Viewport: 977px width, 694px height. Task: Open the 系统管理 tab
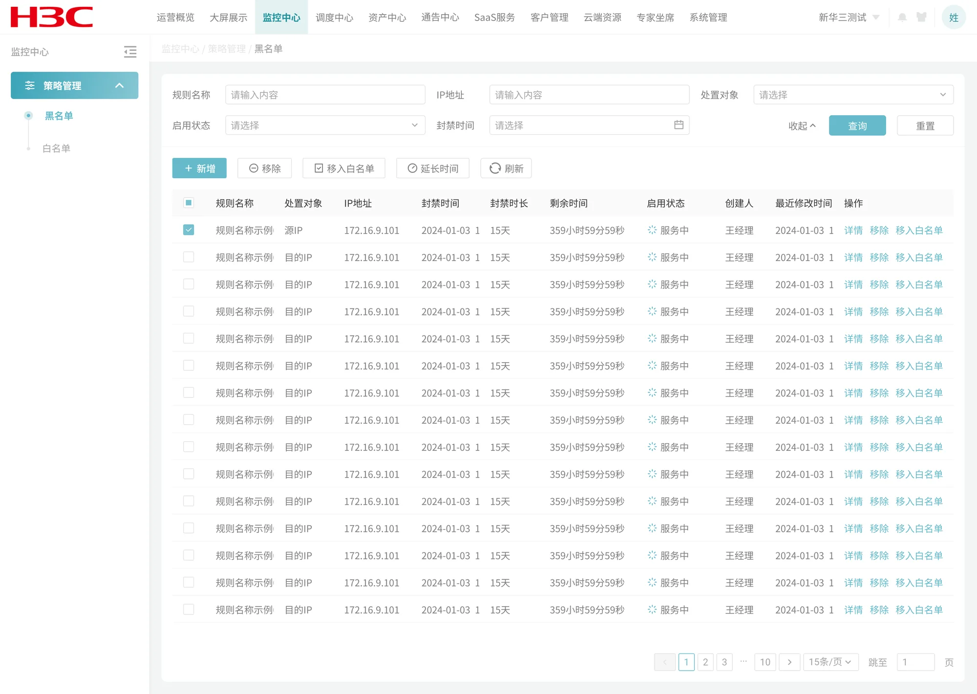pos(708,18)
